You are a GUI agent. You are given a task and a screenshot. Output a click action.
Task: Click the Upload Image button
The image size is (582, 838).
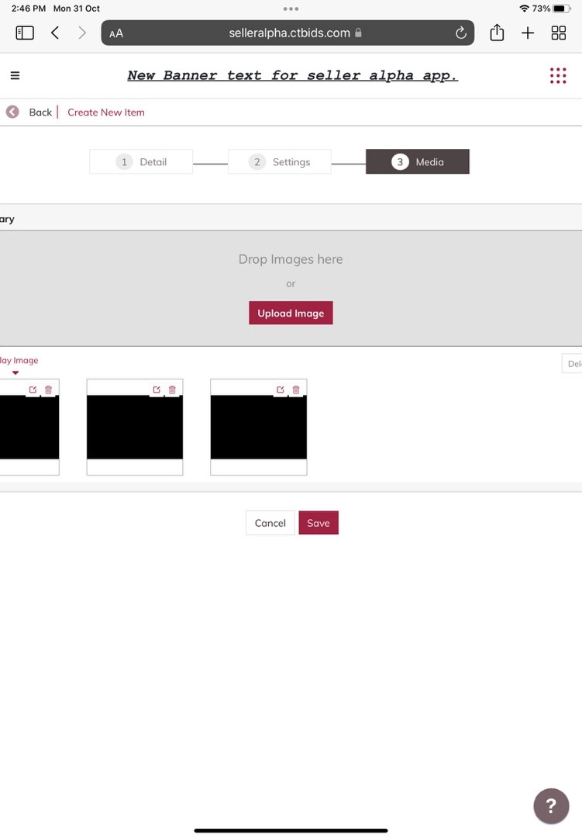pos(291,313)
